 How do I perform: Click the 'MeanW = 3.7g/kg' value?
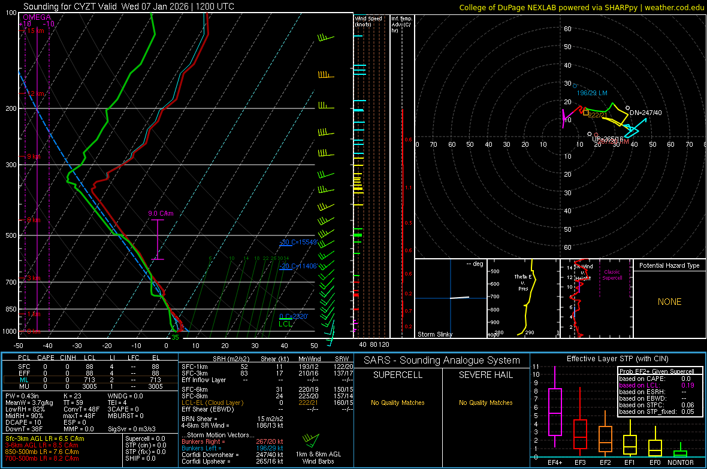click(29, 403)
